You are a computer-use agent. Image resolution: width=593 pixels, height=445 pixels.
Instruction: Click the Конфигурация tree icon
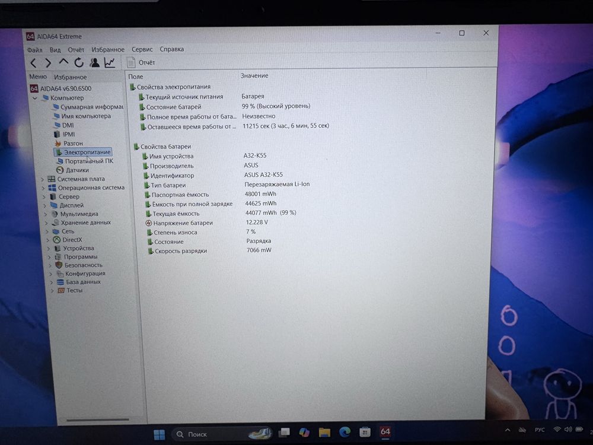[x=60, y=274]
